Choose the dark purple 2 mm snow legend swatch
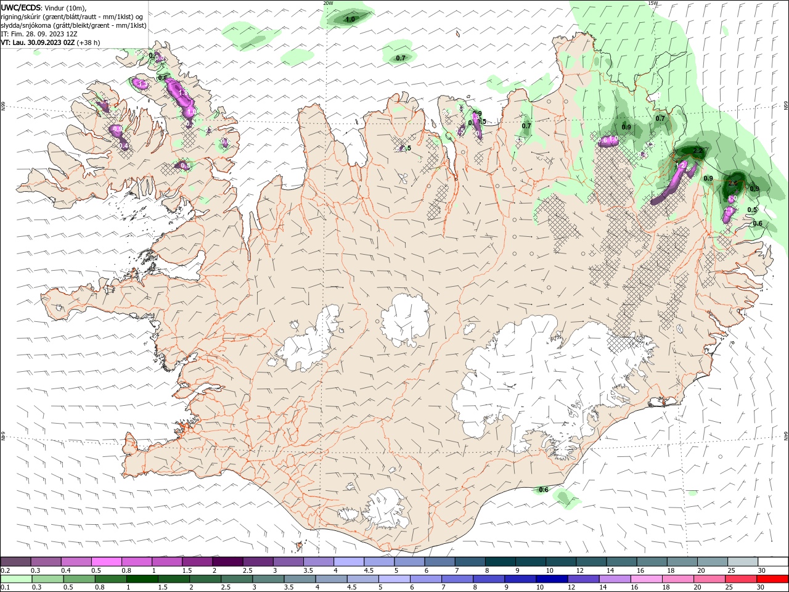Screen dimensions: 789x592 coord(227,562)
